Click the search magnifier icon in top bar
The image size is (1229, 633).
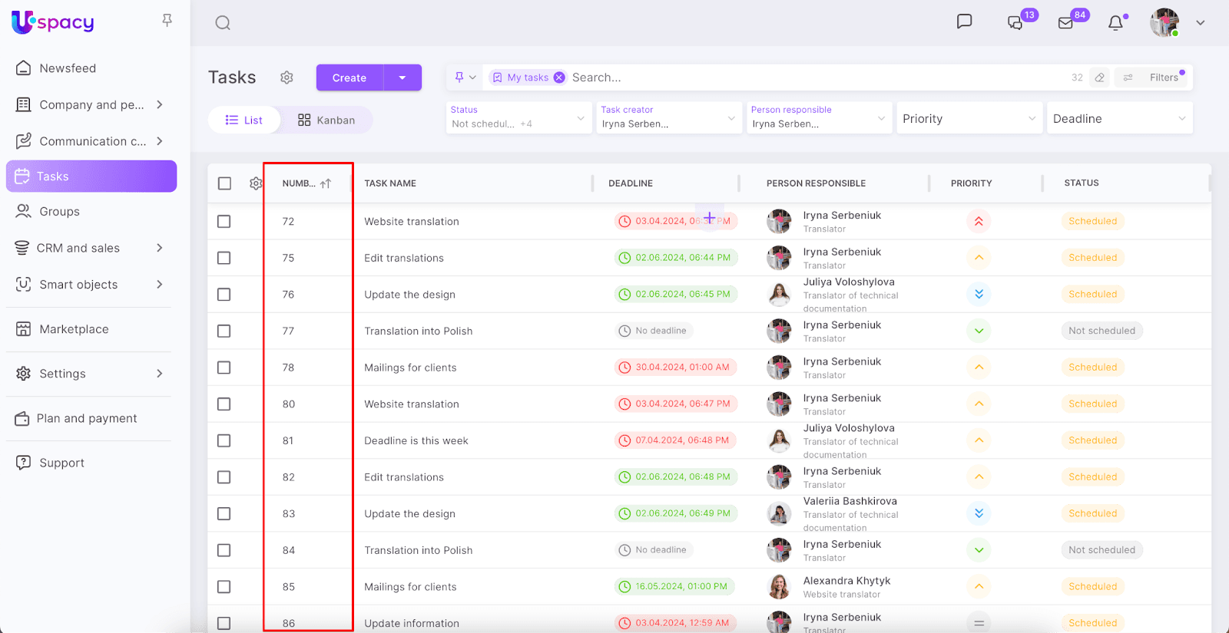[223, 23]
